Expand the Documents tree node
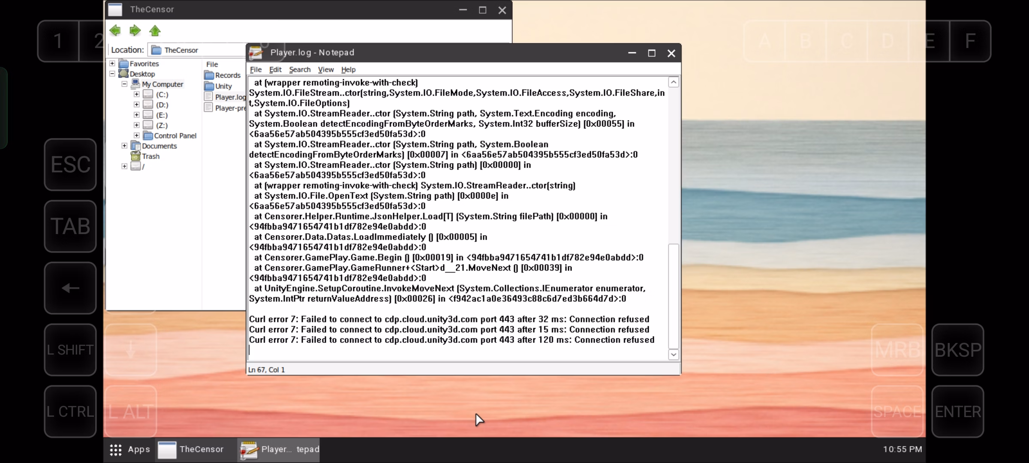The width and height of the screenshot is (1029, 463). [x=124, y=146]
